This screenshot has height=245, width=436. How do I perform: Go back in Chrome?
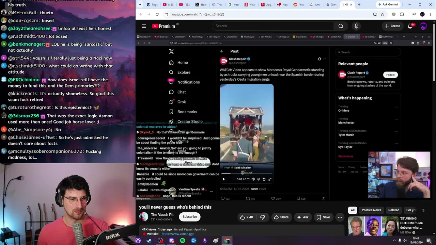[x=141, y=14]
